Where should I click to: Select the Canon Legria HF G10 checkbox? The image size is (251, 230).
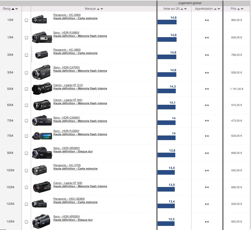[26, 89]
